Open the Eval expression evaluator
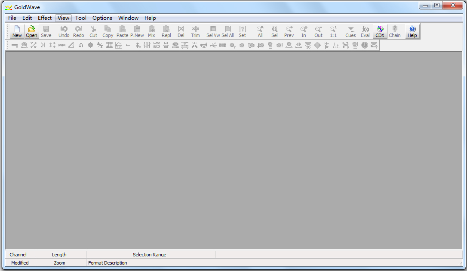The width and height of the screenshot is (467, 271). click(x=365, y=31)
